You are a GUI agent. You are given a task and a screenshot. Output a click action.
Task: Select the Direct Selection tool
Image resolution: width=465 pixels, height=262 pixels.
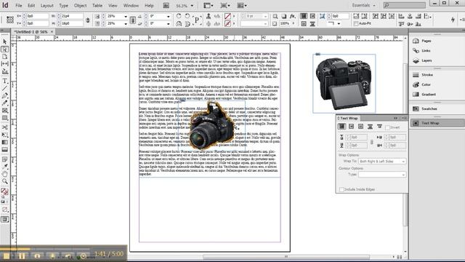coord(5,49)
